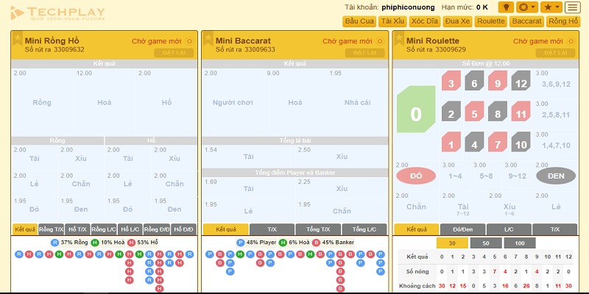Screen dimensions: 589x294
Task: Select the green number 0 tile
Action: tap(416, 114)
